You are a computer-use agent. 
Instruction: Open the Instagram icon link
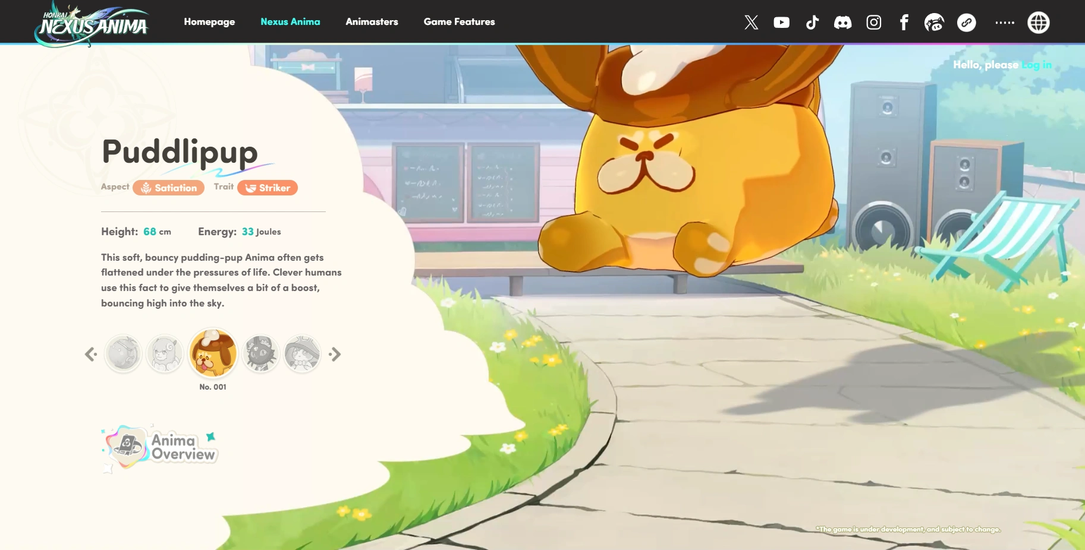click(873, 23)
